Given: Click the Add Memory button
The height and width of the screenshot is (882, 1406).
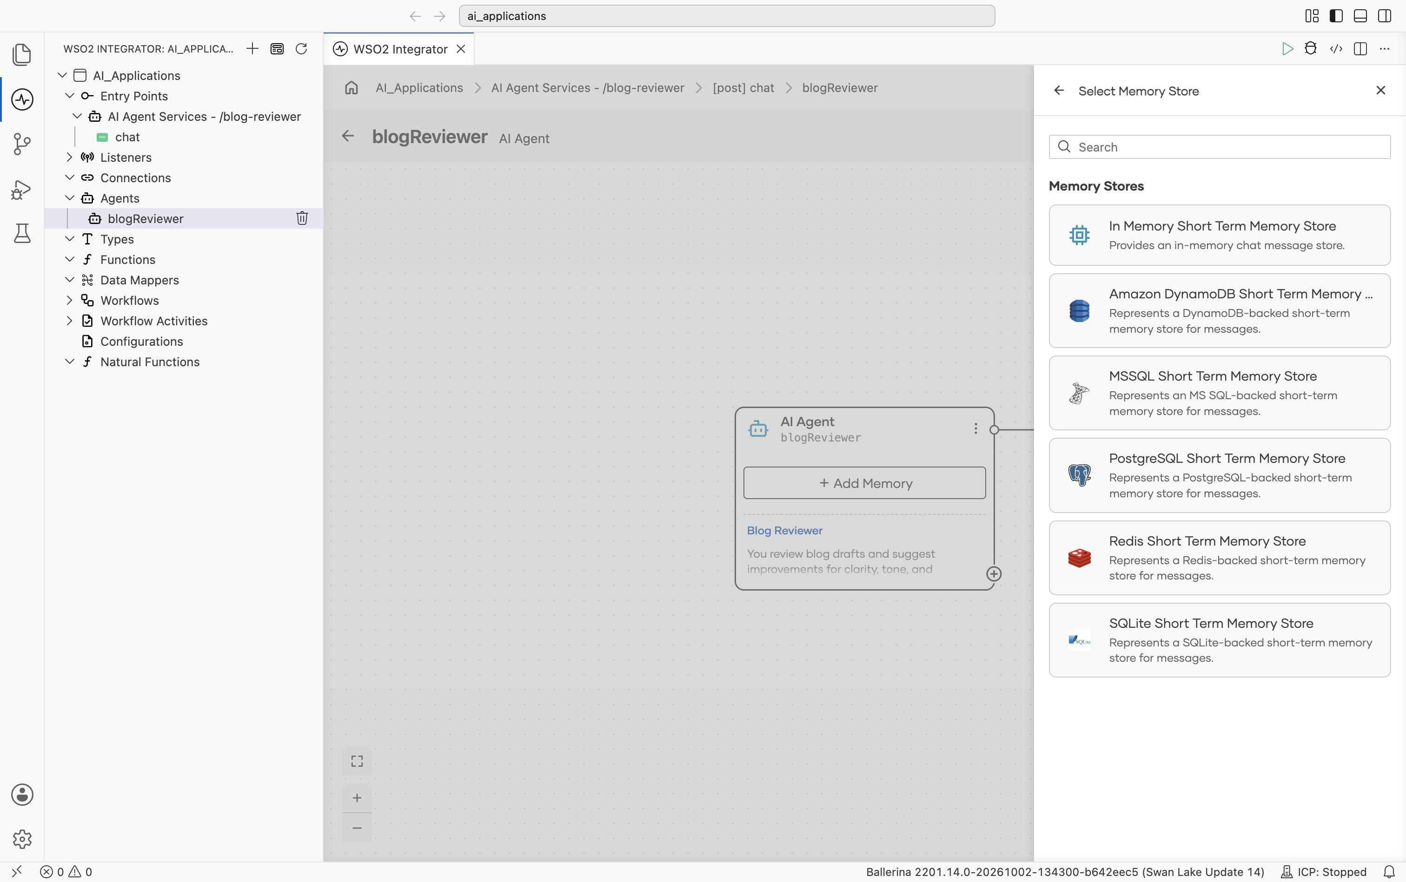Looking at the screenshot, I should [x=864, y=483].
